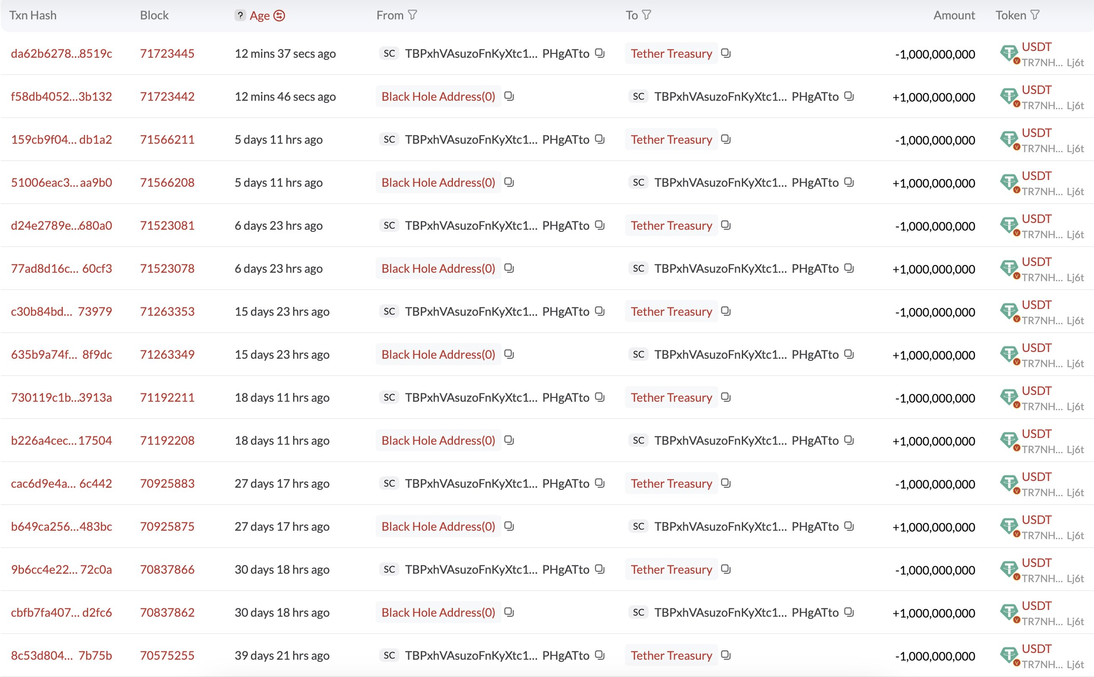Copy the Tether Treasury address
The width and height of the screenshot is (1094, 677).
tap(726, 53)
